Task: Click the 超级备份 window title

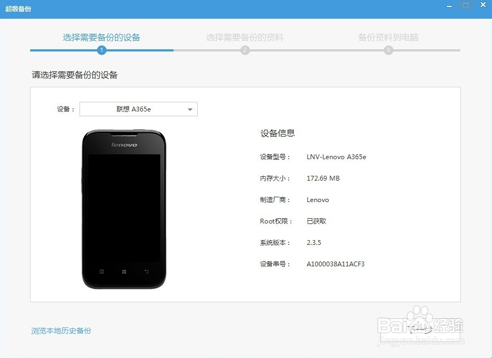Action: pyautogui.click(x=18, y=9)
